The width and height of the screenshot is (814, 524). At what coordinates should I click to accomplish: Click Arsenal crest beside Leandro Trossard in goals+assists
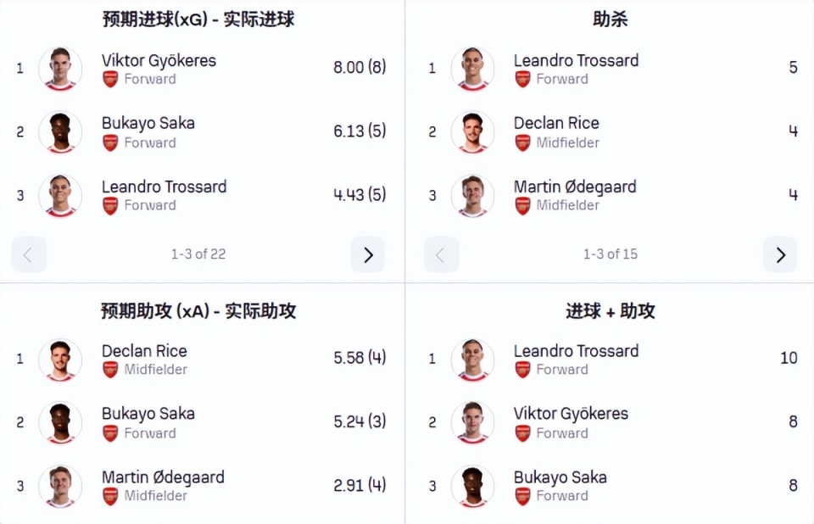click(522, 370)
